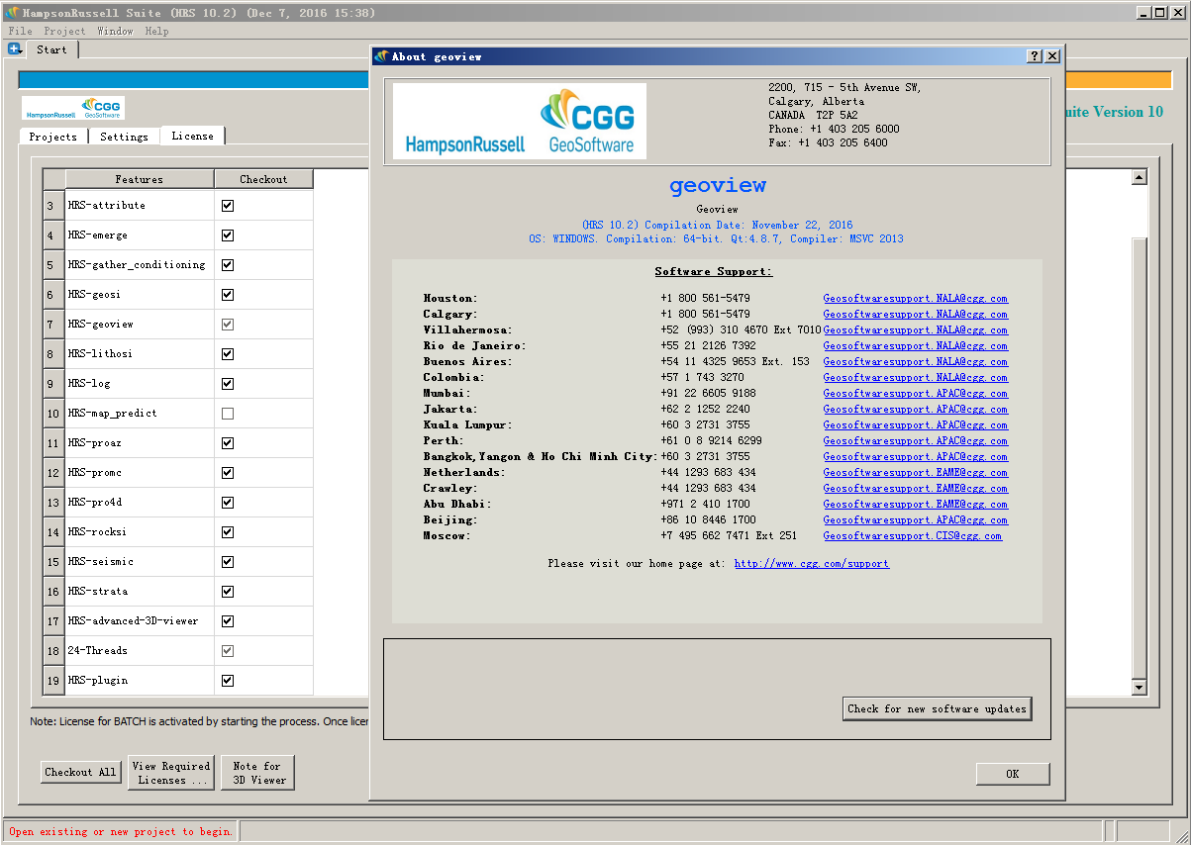
Task: Minimize the HampsonRussell Suite main window
Action: click(1143, 12)
